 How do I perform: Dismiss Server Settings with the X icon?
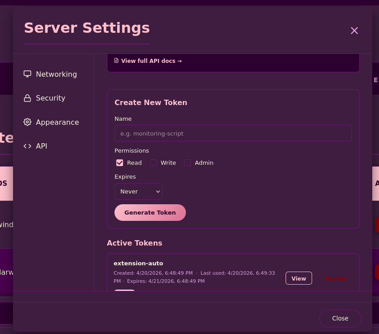pos(354,31)
